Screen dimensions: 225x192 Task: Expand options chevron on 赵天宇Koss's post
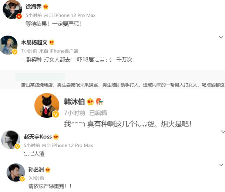point(223,132)
